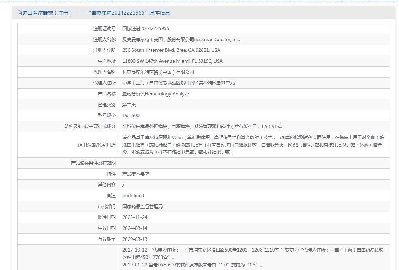Click the 代理人住所 label
The image size is (399, 270).
(104, 83)
